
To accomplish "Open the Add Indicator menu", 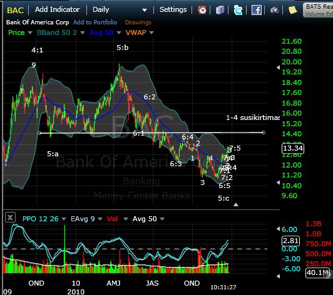I will point(58,9).
